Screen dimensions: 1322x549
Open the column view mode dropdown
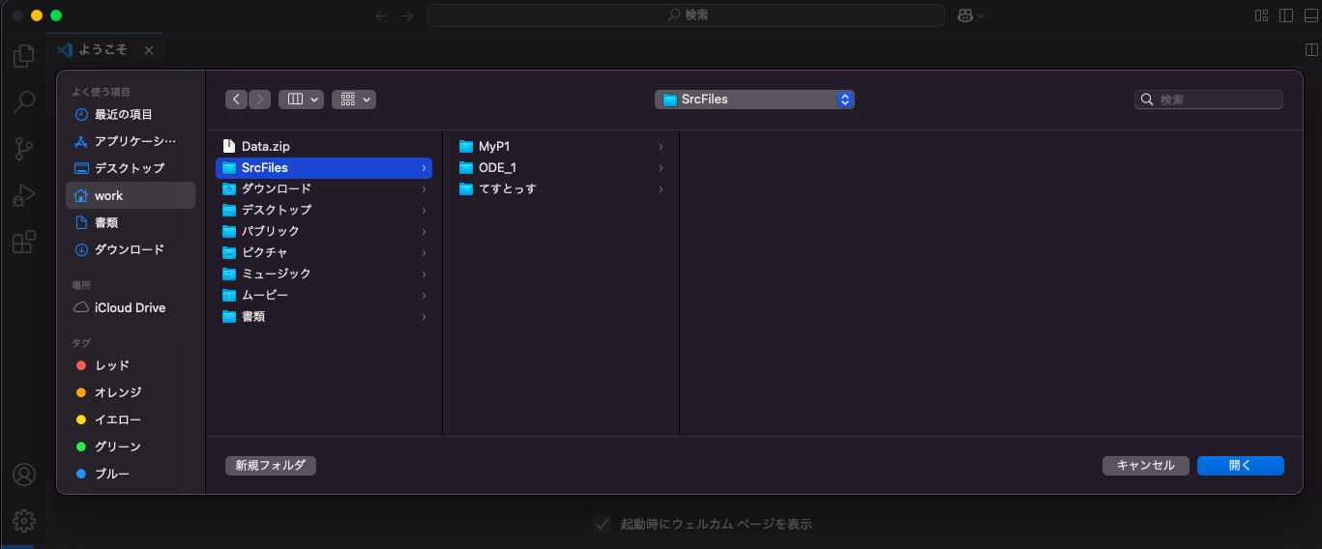tap(301, 100)
